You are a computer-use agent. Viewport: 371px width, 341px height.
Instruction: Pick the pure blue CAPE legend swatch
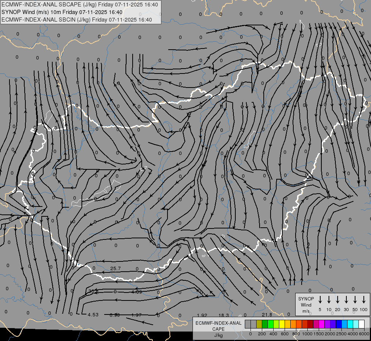339,324
